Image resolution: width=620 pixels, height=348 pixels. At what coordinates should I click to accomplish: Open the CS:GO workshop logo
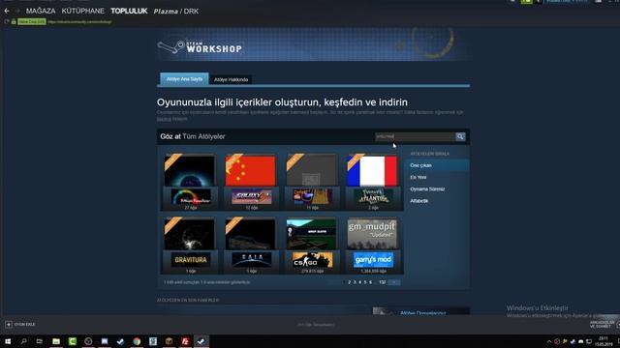tap(312, 260)
